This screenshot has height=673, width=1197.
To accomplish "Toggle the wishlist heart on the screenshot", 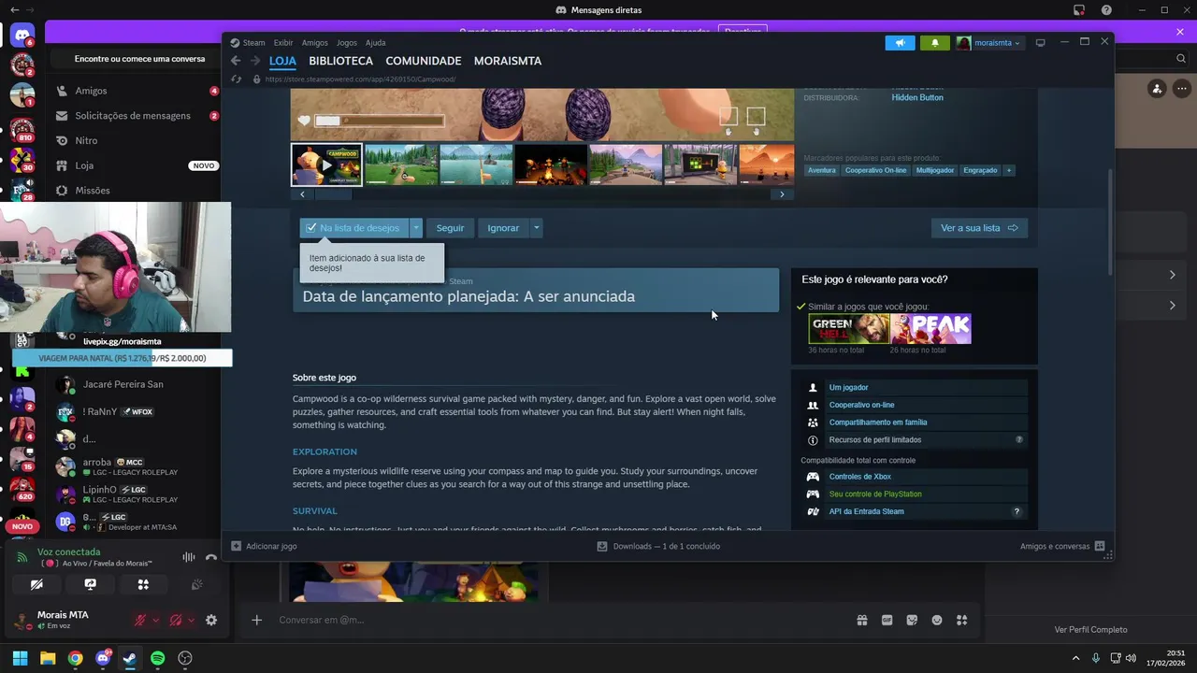I will click(x=304, y=121).
